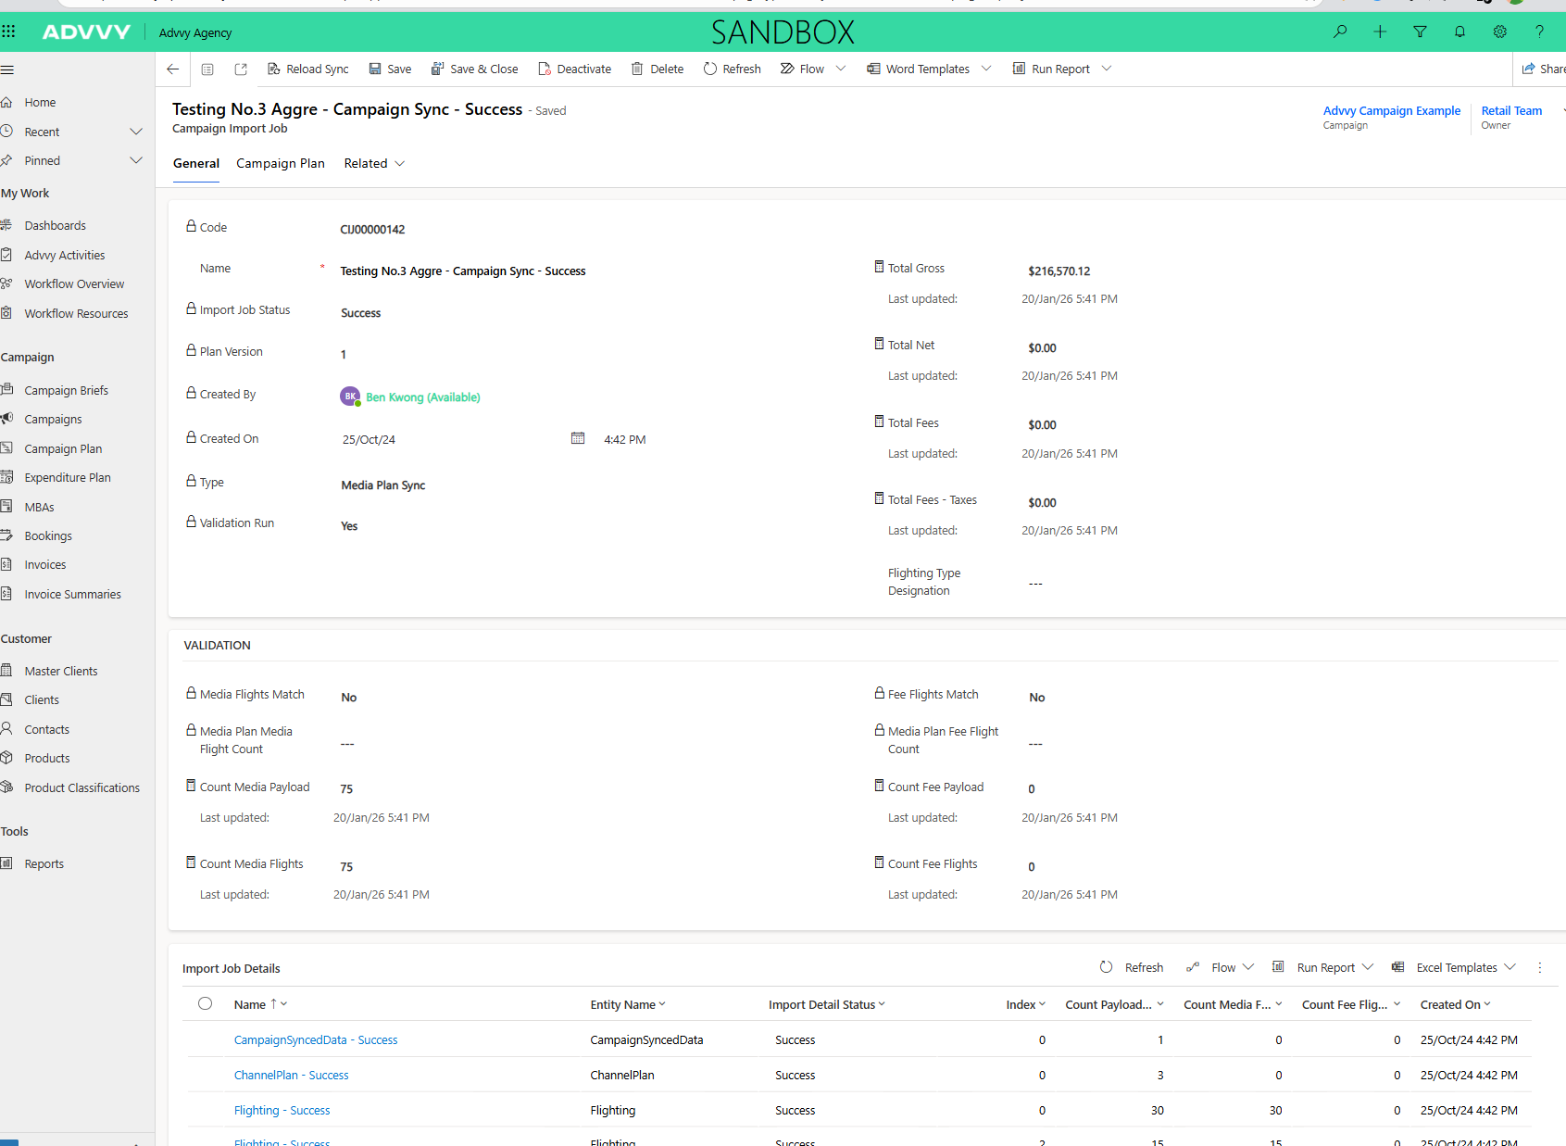Switch to the Campaign Plan tab
This screenshot has height=1146, width=1566.
(x=280, y=163)
